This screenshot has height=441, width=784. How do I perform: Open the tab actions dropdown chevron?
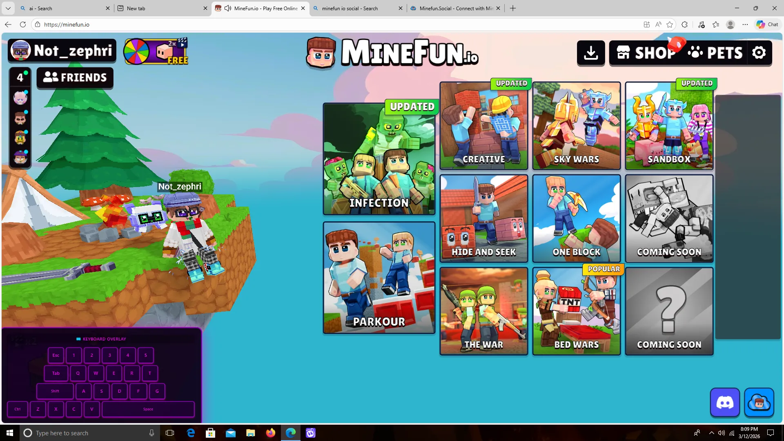coord(8,8)
